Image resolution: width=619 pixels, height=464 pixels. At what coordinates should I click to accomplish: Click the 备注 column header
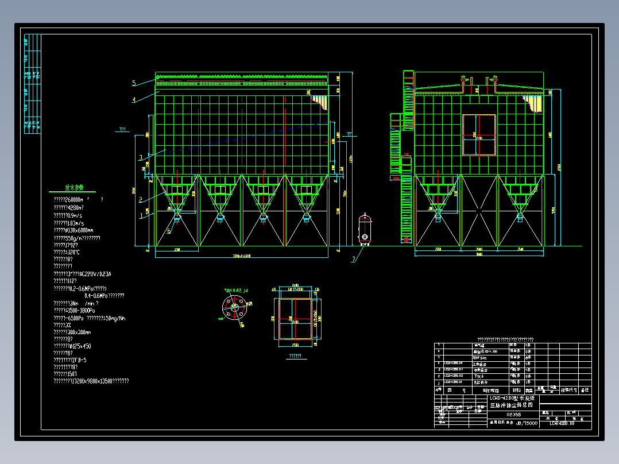(x=585, y=390)
